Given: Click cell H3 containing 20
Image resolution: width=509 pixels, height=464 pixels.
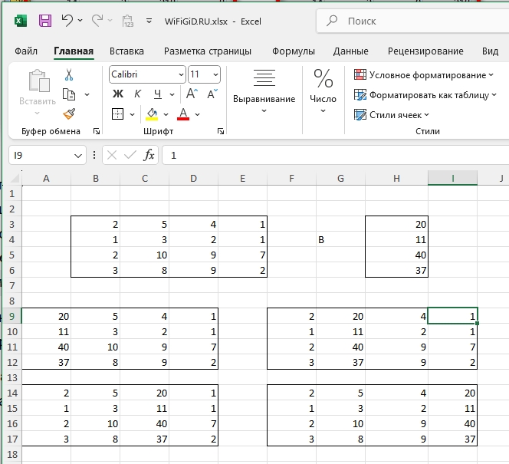Looking at the screenshot, I should pyautogui.click(x=396, y=224).
